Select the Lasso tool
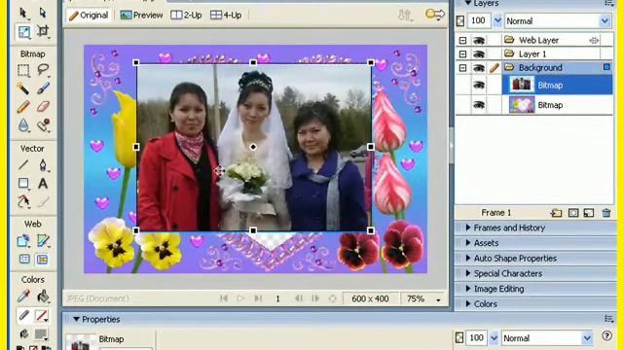The image size is (623, 350). click(x=43, y=70)
